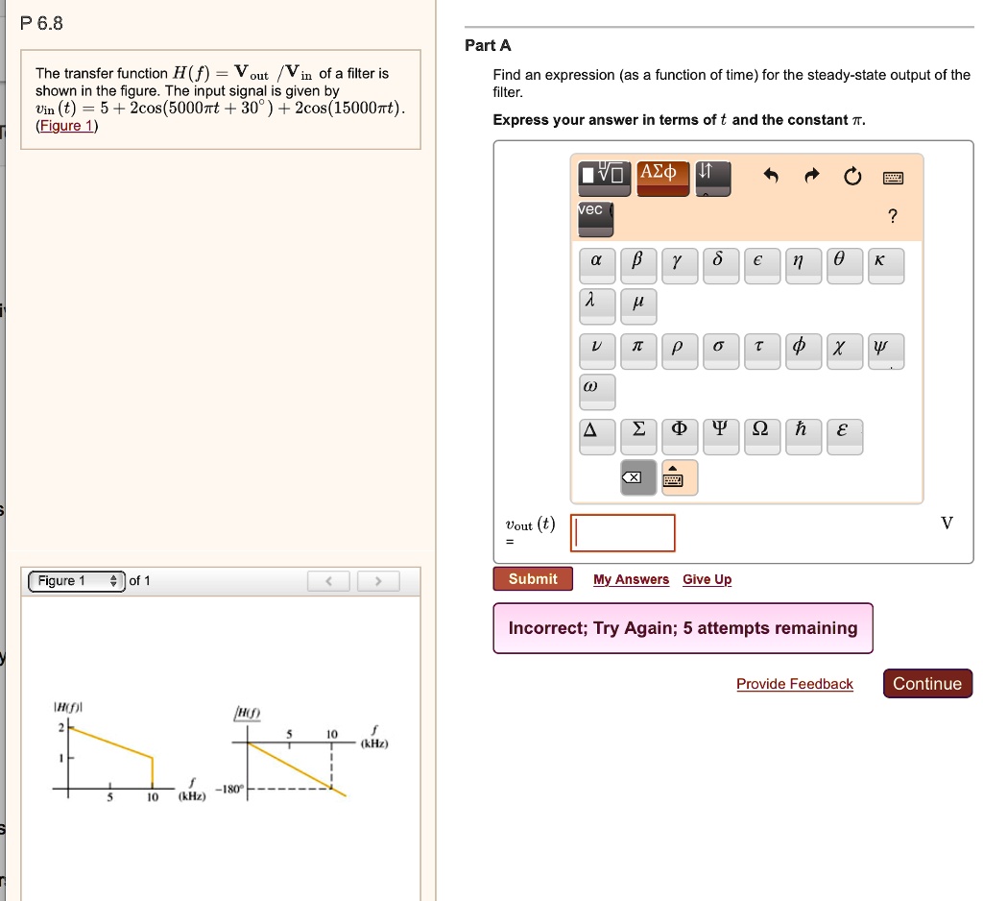Insert tau symbol
The width and height of the screenshot is (983, 901).
click(x=761, y=352)
